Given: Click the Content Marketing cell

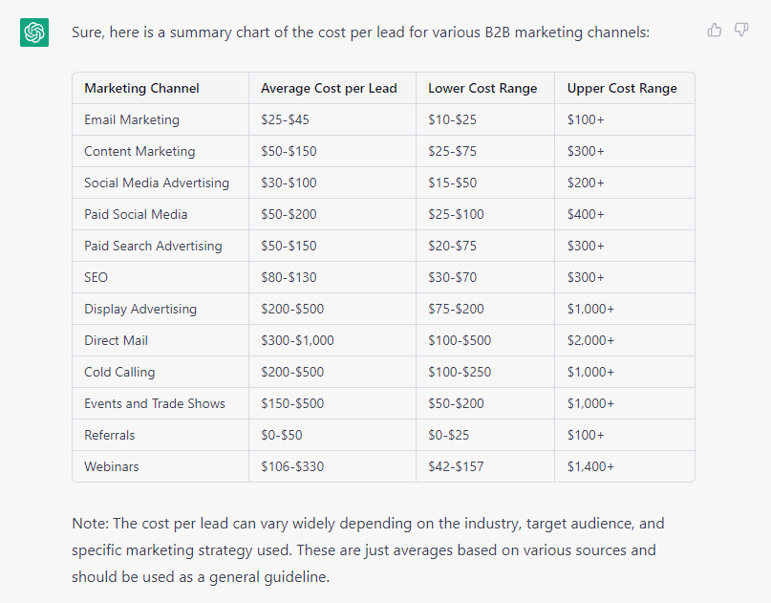Looking at the screenshot, I should [139, 151].
